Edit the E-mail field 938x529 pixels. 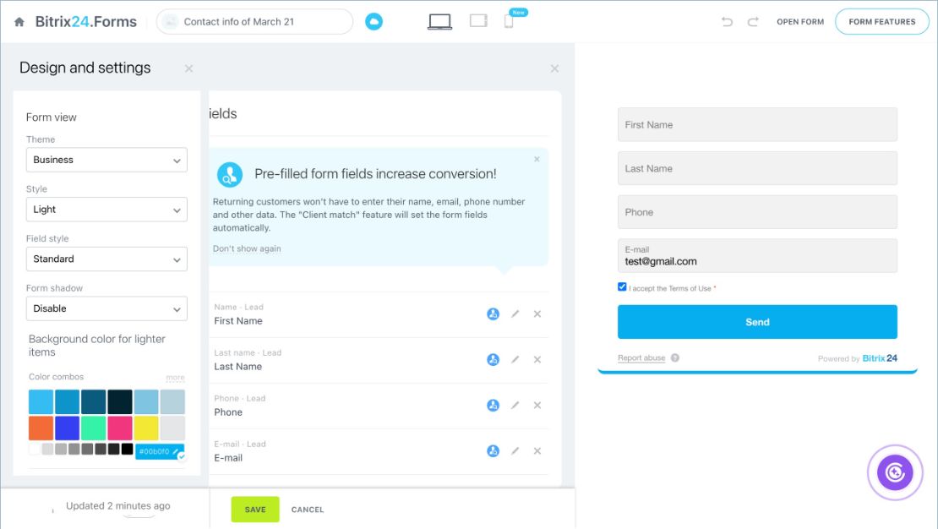pos(515,450)
